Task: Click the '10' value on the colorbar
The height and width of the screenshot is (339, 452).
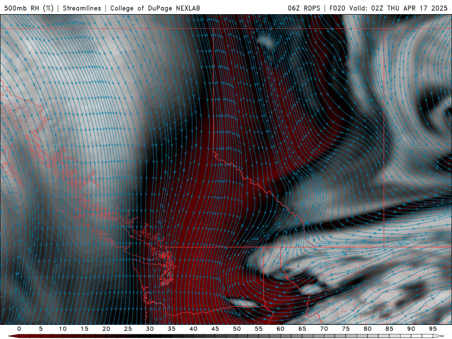Action: click(63, 329)
